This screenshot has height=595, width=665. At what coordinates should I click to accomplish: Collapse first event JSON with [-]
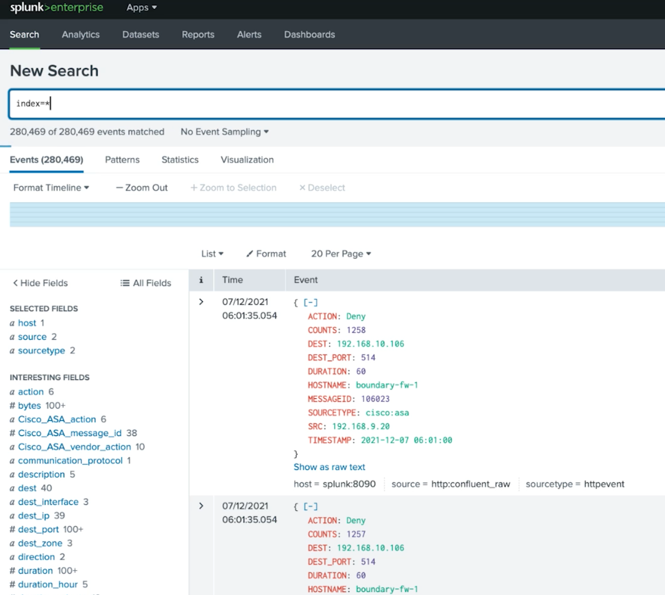310,303
